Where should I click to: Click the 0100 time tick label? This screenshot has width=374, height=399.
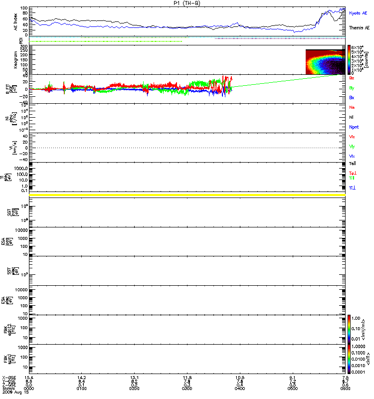pos(81,389)
